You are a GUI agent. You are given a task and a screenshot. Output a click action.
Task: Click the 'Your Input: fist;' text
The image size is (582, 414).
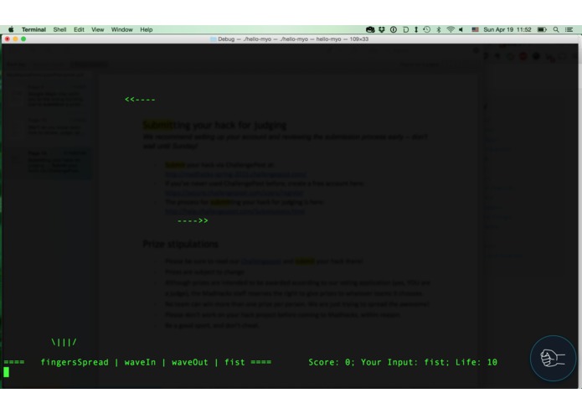405,362
